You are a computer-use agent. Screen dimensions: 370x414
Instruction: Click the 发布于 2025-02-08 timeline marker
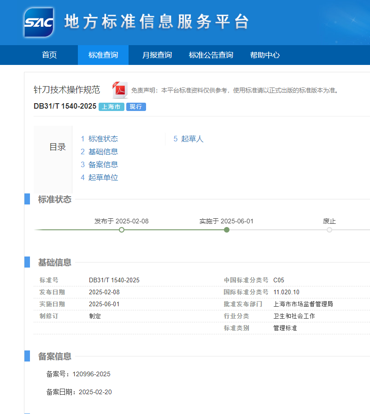click(122, 230)
